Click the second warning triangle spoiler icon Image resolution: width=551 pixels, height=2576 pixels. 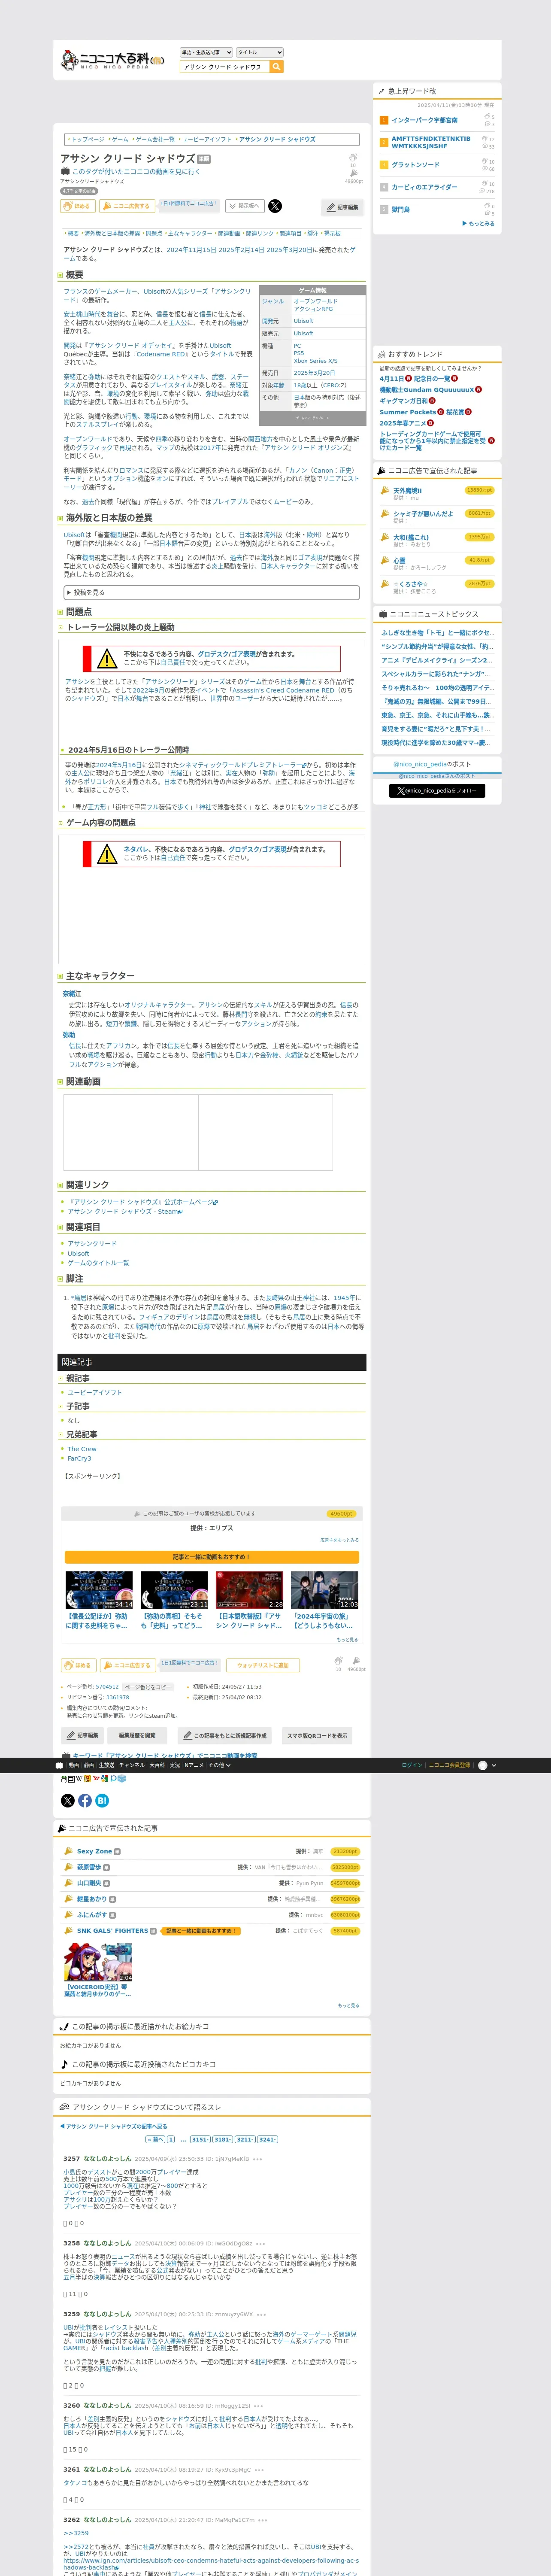pyautogui.click(x=107, y=853)
